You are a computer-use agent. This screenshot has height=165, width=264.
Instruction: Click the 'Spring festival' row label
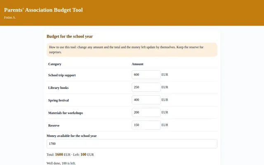(59, 100)
